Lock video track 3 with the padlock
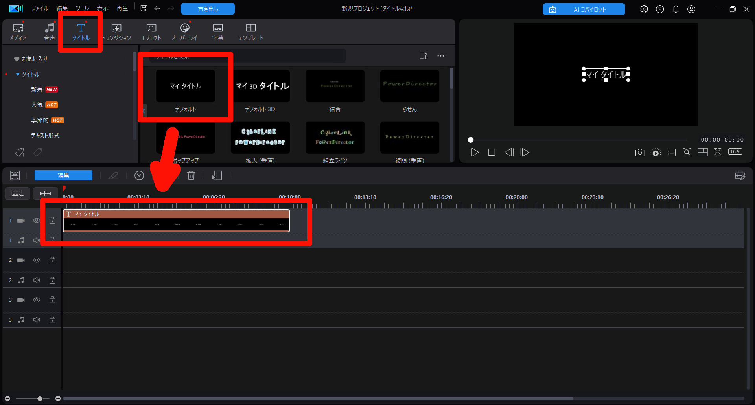Screen dimensions: 755x405 [52, 300]
